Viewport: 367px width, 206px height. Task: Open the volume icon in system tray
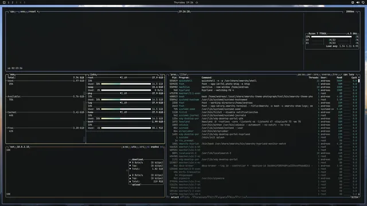358,2
